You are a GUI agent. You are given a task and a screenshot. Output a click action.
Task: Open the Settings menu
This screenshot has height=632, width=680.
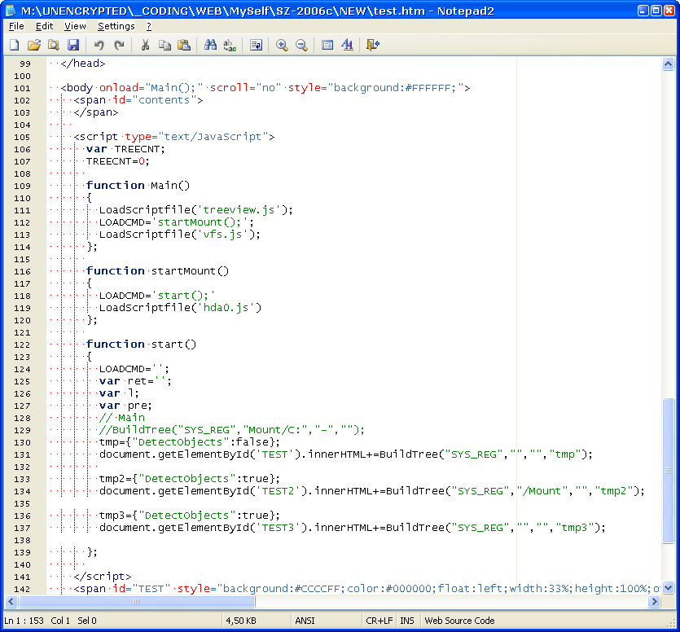pos(116,26)
